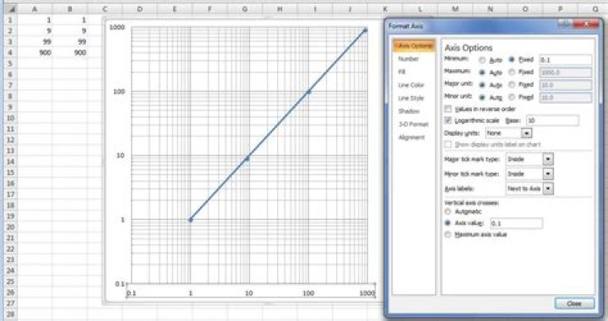Select column A header
The width and height of the screenshot is (608, 321).
pos(35,8)
